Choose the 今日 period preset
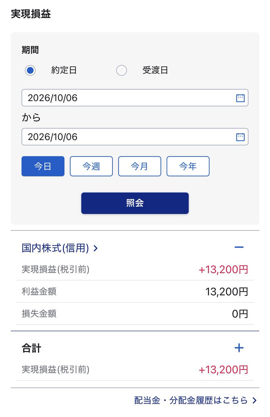The image size is (270, 417). [43, 166]
